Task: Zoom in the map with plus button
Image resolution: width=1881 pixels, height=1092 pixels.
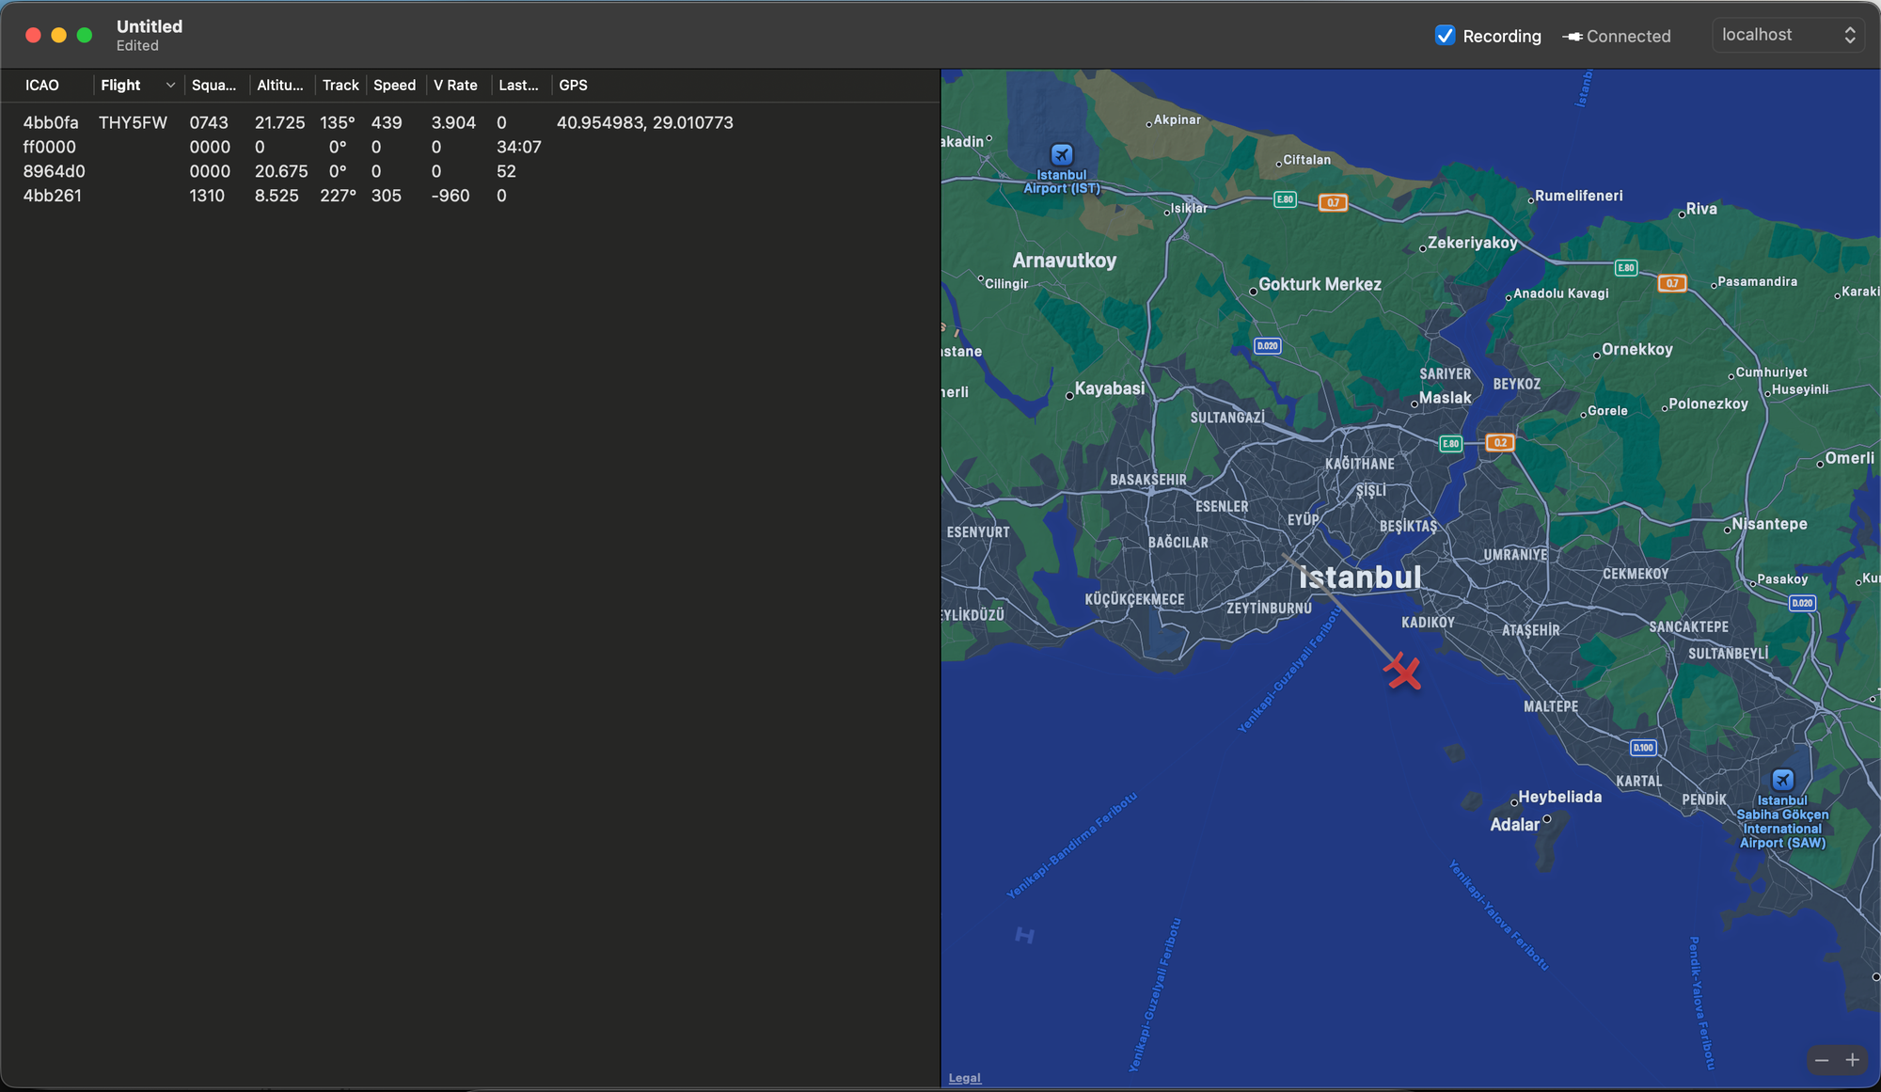Action: 1852,1060
